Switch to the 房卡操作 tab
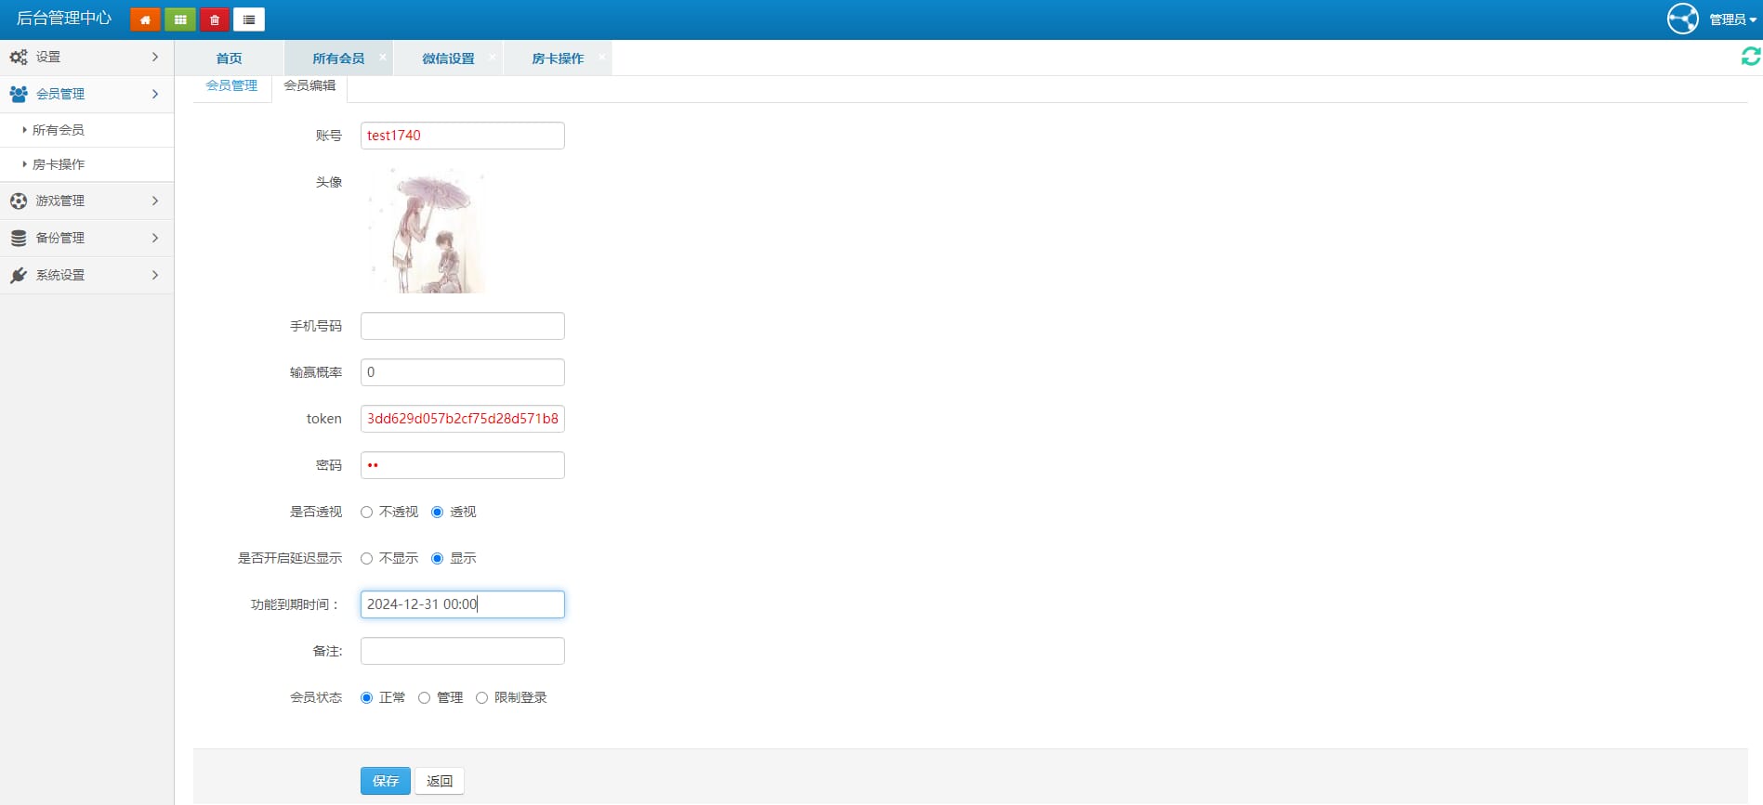The width and height of the screenshot is (1763, 805). [x=557, y=58]
